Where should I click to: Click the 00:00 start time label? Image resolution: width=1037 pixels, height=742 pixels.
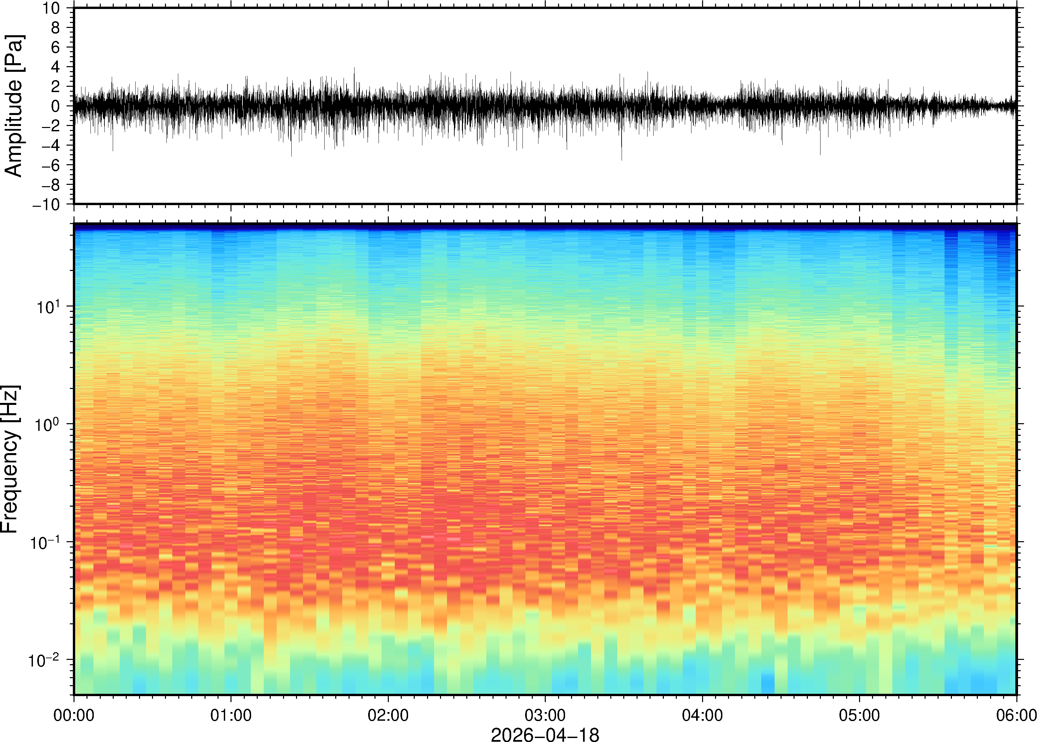pyautogui.click(x=74, y=715)
